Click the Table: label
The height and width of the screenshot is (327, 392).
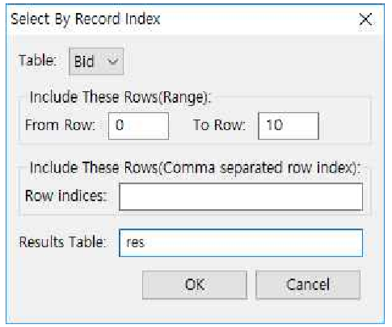[x=38, y=61]
